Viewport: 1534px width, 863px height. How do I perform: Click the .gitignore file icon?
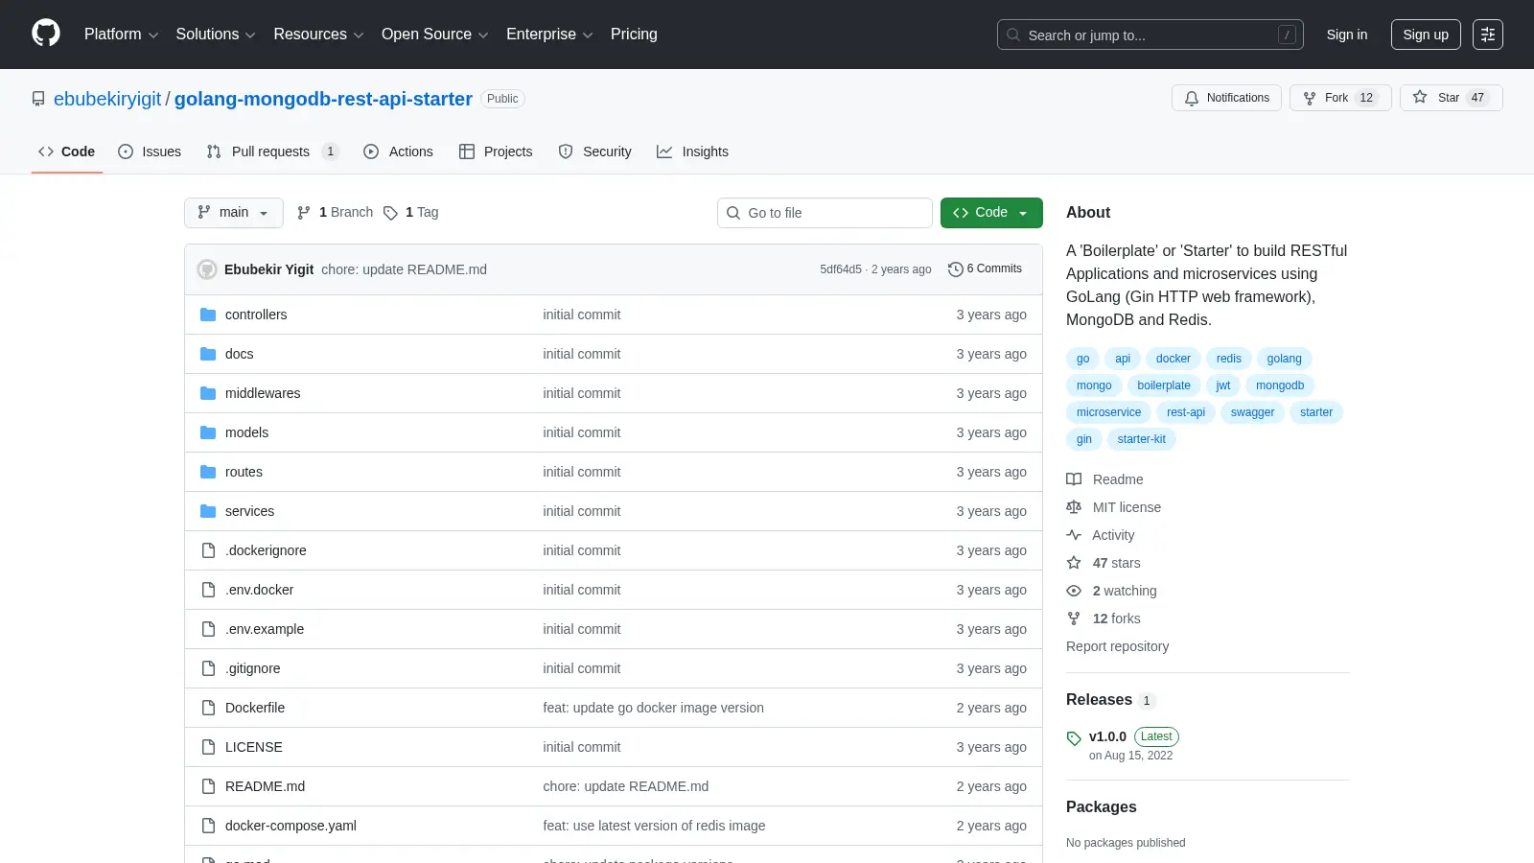point(208,668)
